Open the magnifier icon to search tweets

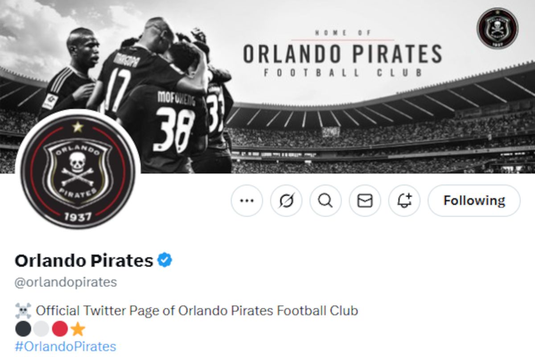coord(325,201)
